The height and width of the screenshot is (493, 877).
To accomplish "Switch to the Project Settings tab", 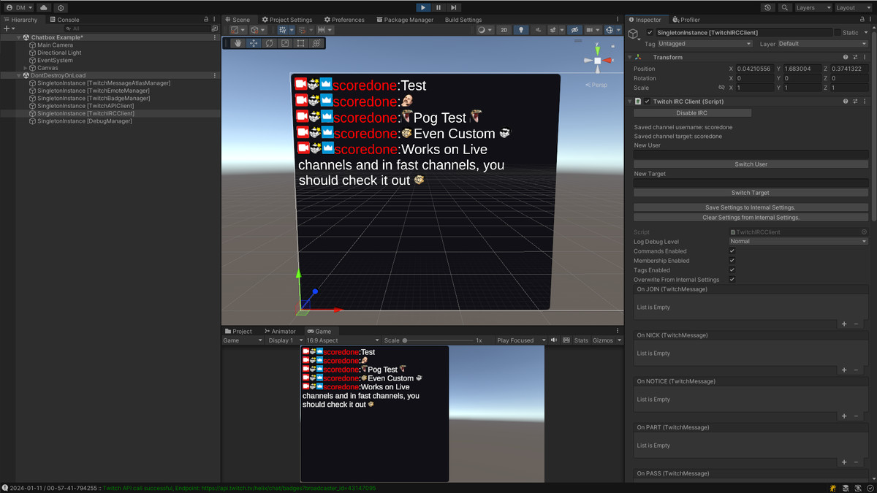I will click(x=286, y=20).
